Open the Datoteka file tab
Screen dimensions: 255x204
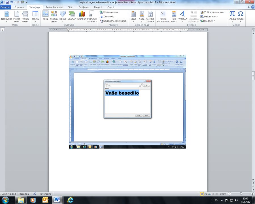[6, 7]
